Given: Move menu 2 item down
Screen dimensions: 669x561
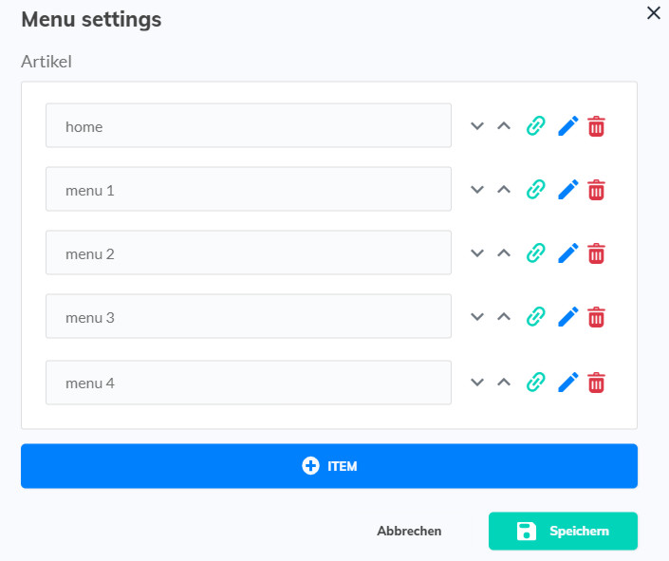Looking at the screenshot, I should (477, 252).
